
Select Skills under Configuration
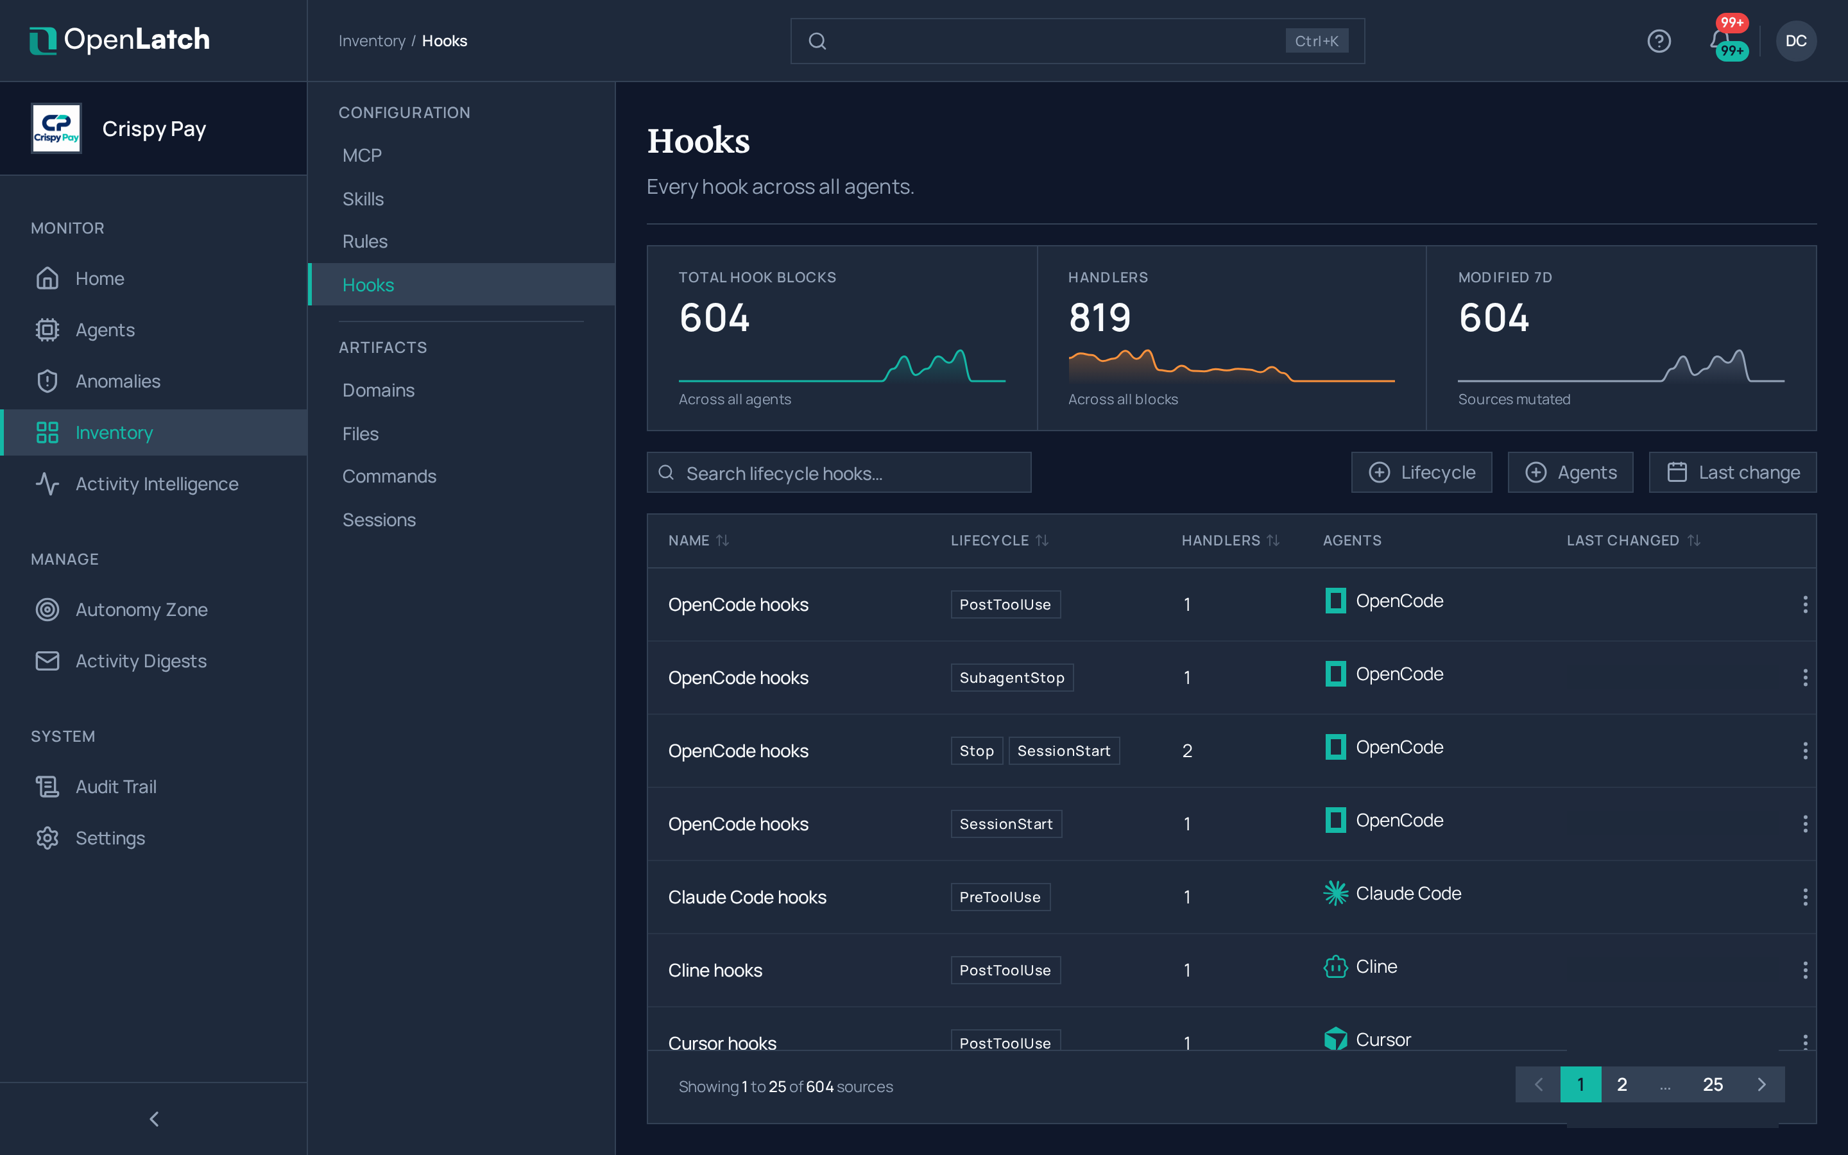[461, 199]
